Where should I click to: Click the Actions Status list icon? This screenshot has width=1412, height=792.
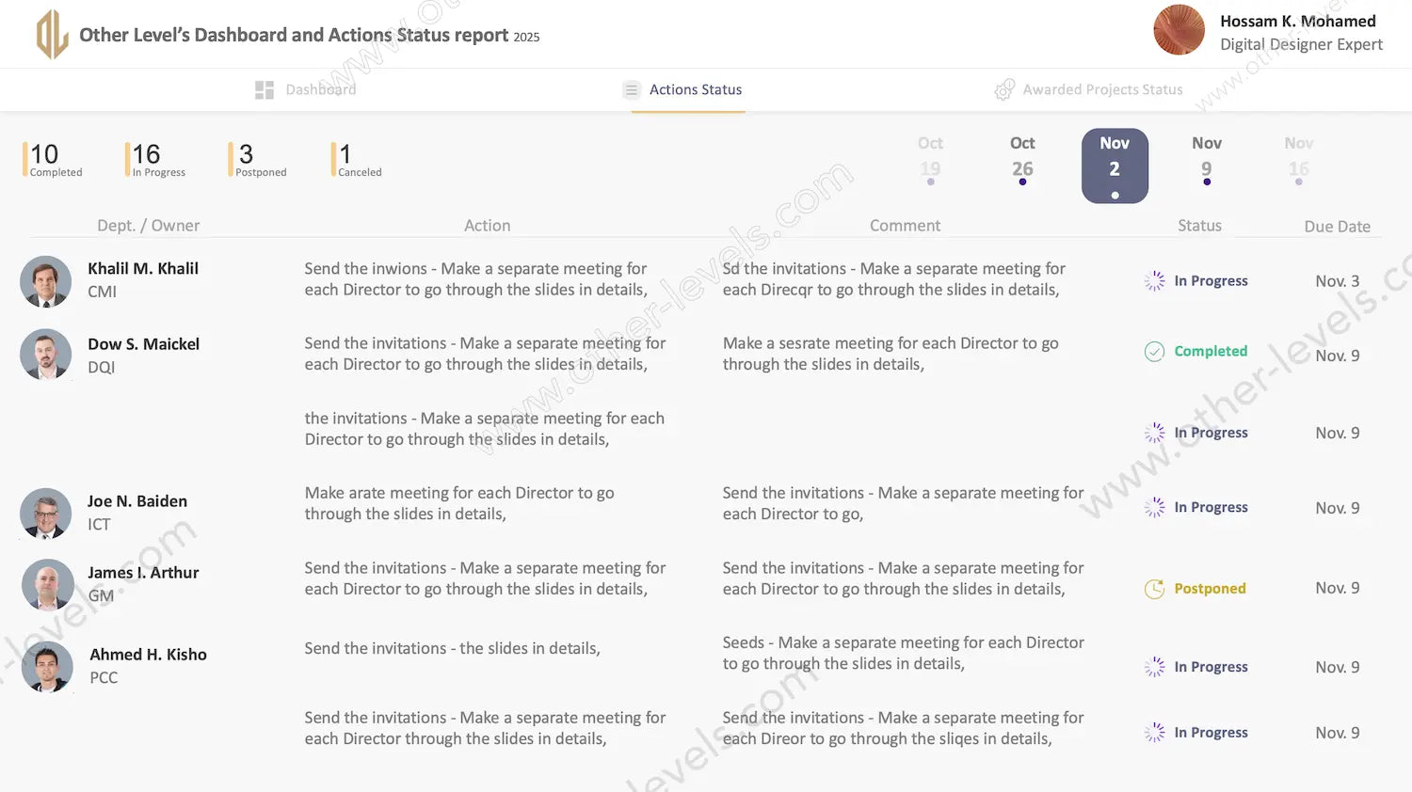click(x=631, y=89)
